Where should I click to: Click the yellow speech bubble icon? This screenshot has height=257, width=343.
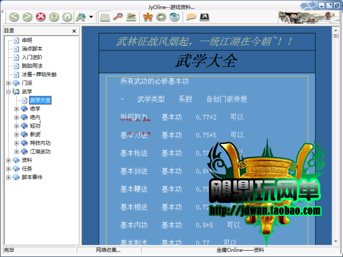point(191,17)
